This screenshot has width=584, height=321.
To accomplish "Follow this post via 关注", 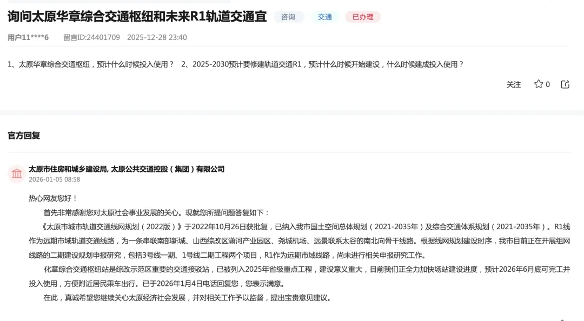I will coord(514,84).
